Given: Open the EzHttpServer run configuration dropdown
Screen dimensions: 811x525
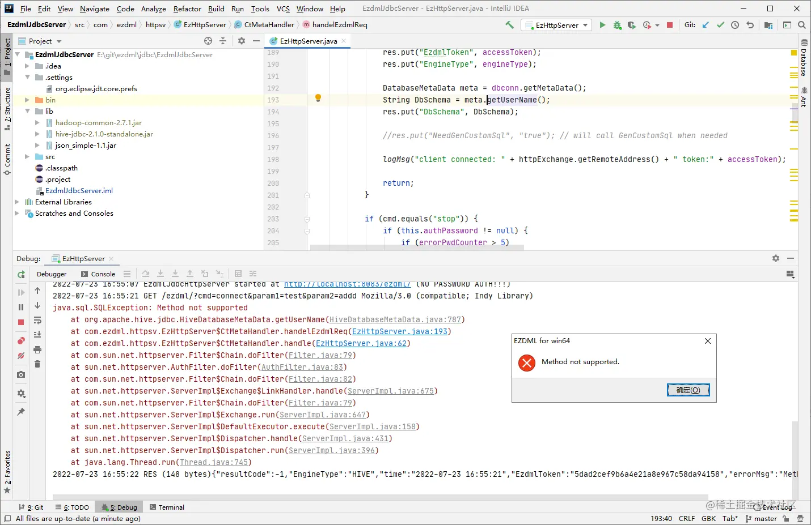Looking at the screenshot, I should point(557,25).
